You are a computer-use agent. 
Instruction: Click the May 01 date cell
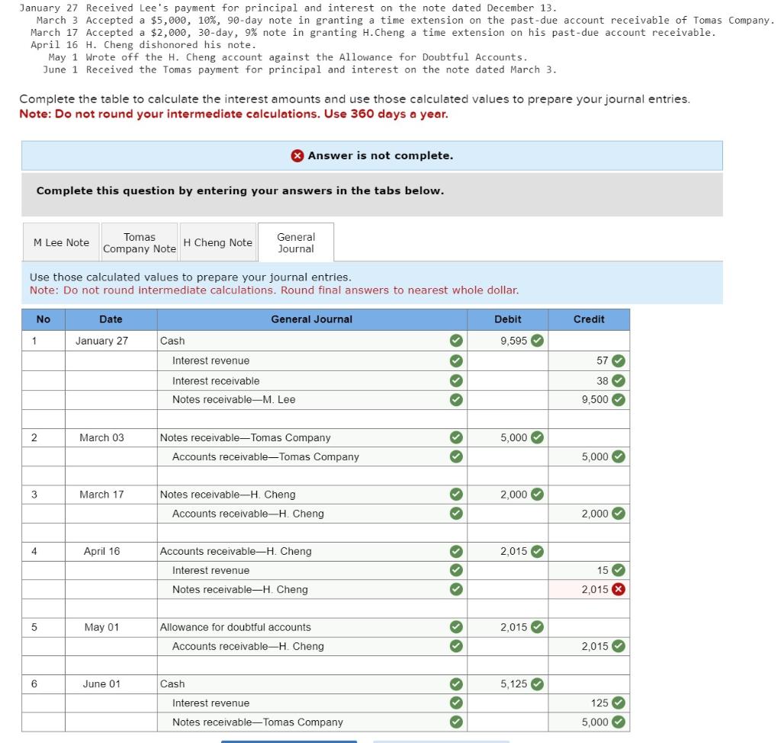tap(111, 627)
